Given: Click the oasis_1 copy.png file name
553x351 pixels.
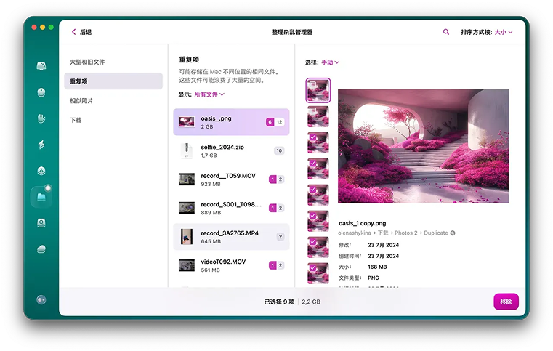Looking at the screenshot, I should click(362, 223).
